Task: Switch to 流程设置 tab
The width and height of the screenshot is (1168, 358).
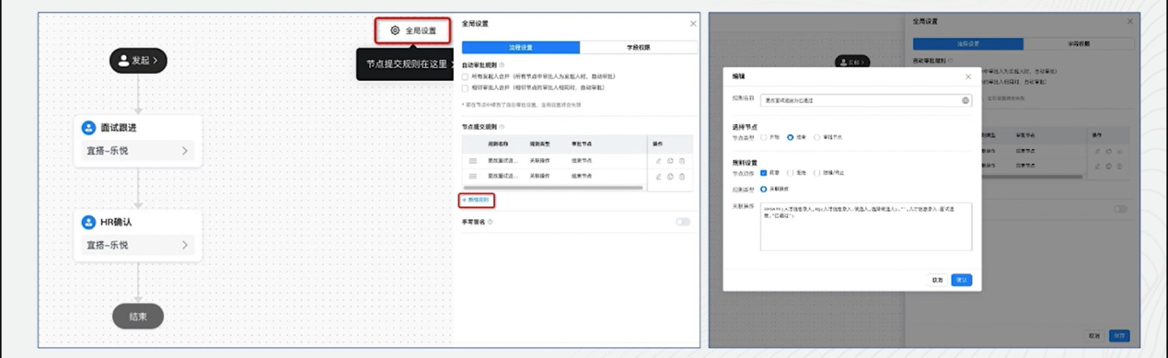Action: pos(521,47)
